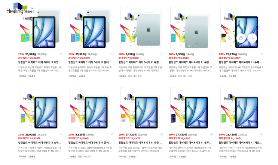Select second carousel dot on first product image
The image size is (278, 165).
click(x=42, y=46)
